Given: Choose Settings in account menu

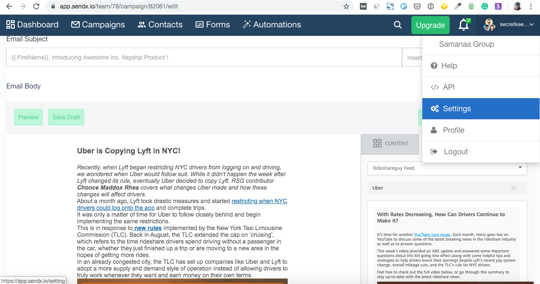Looking at the screenshot, I should [481, 109].
